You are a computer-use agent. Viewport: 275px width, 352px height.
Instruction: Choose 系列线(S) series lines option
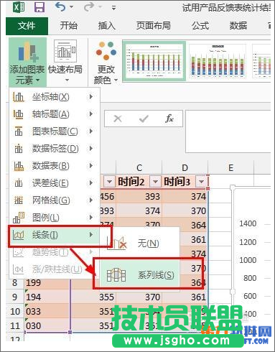click(139, 274)
